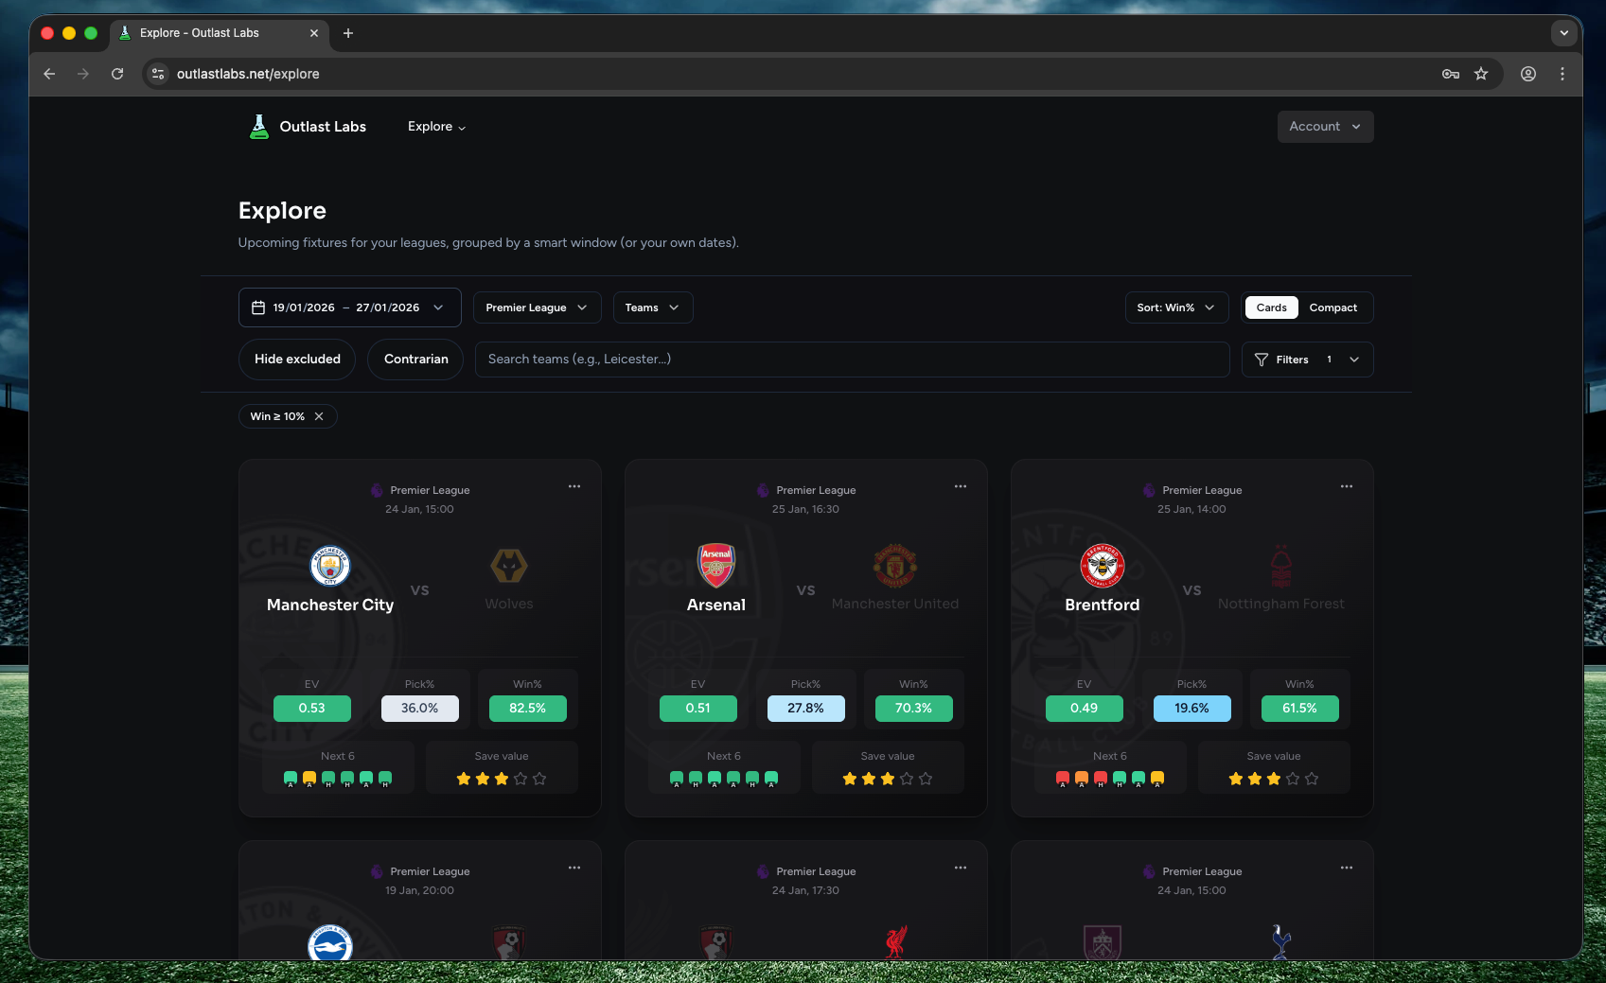Open the Account menu
Viewport: 1606px width, 983px height.
1324,126
